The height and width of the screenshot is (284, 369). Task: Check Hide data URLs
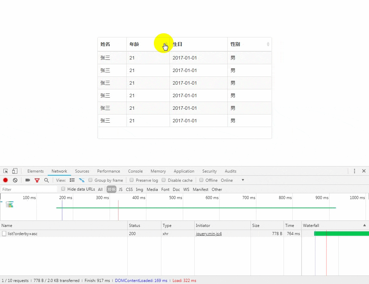coord(63,189)
